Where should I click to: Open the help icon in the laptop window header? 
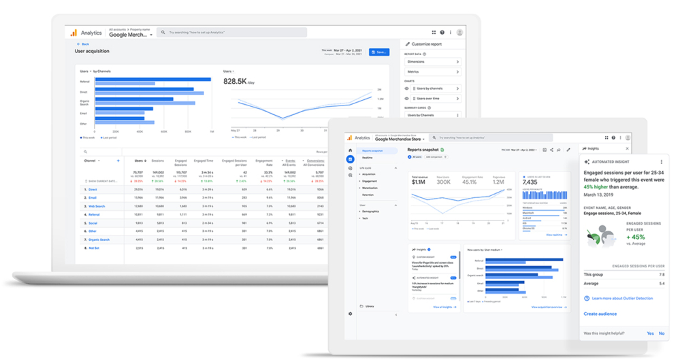coord(442,33)
